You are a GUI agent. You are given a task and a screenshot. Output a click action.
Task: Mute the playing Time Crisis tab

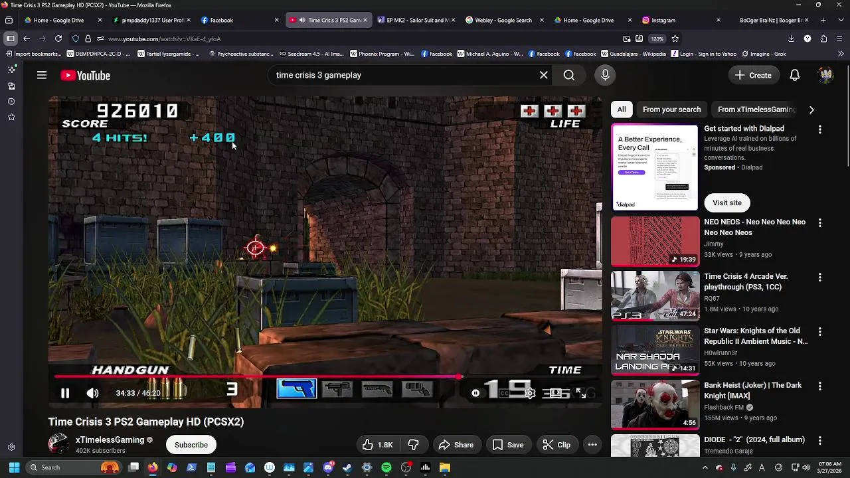coord(302,20)
